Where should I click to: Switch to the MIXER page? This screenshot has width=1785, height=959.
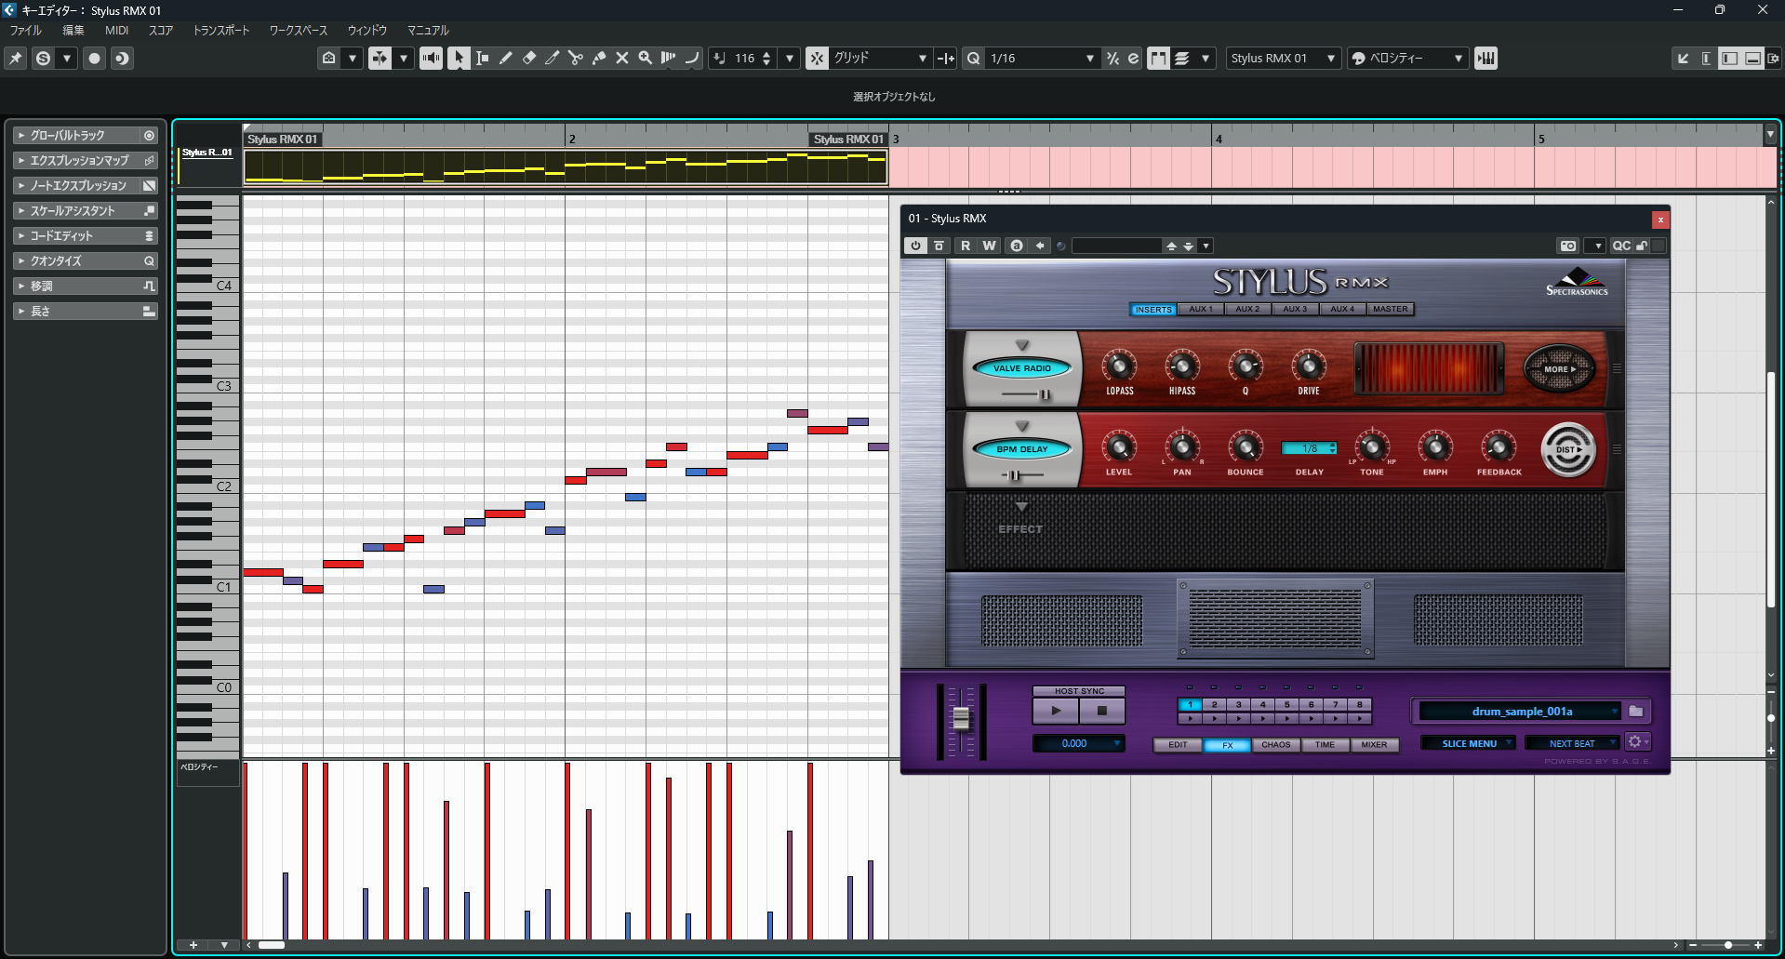pos(1374,745)
